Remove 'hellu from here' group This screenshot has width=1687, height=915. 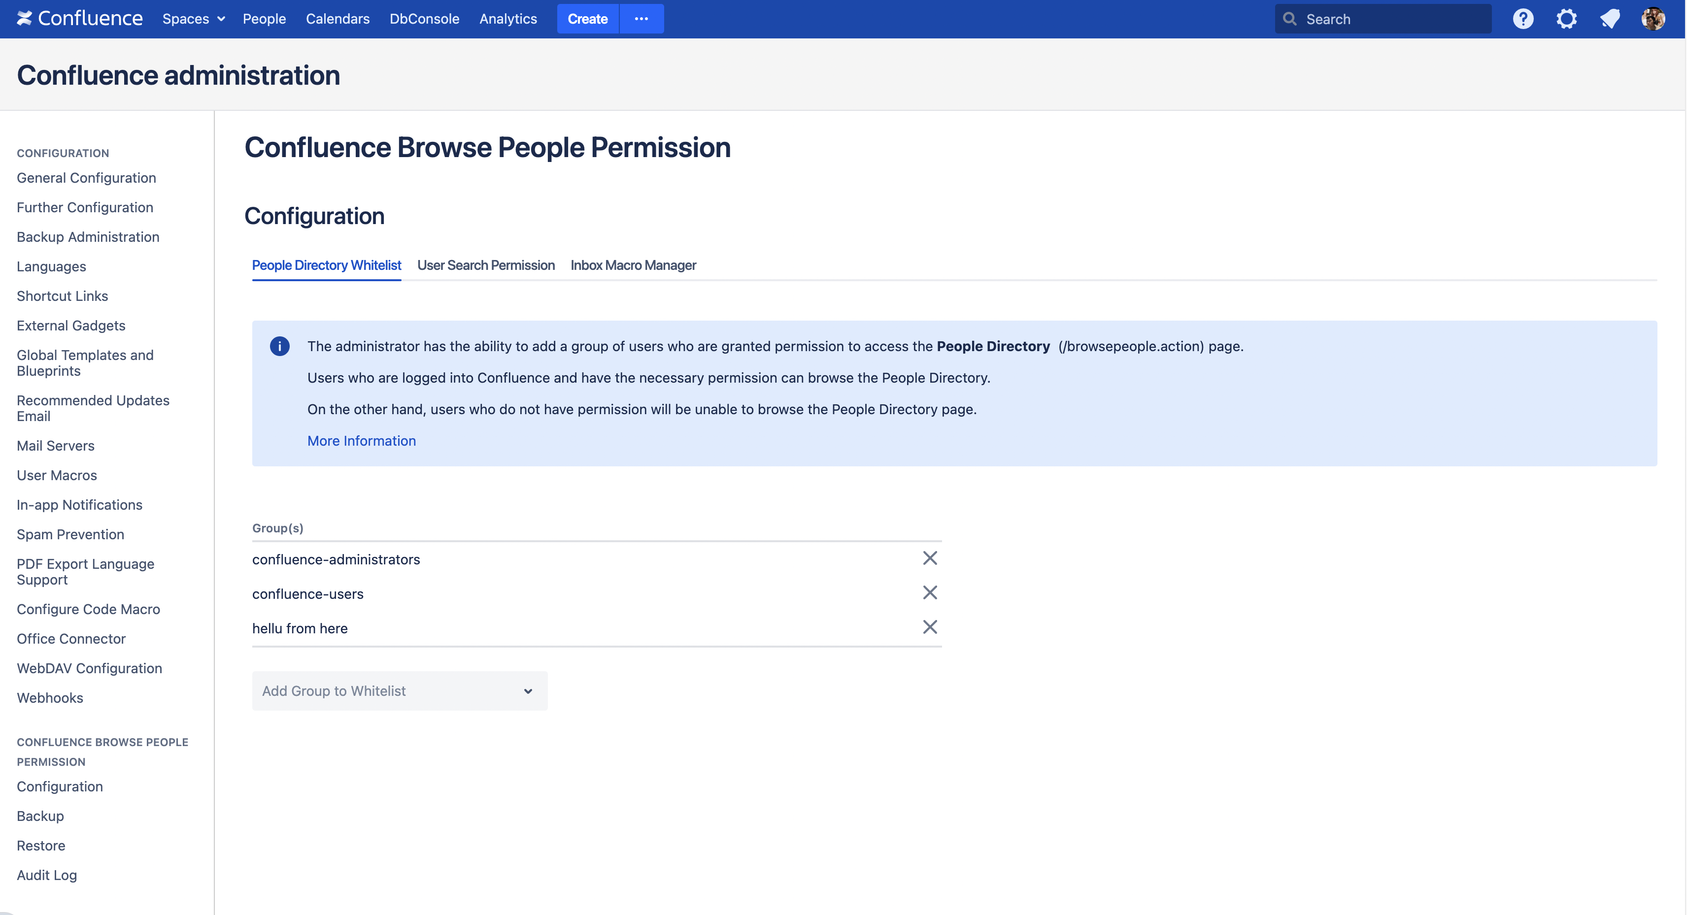click(929, 627)
